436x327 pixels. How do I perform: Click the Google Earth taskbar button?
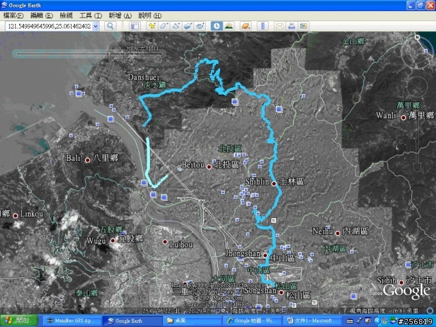point(131,321)
